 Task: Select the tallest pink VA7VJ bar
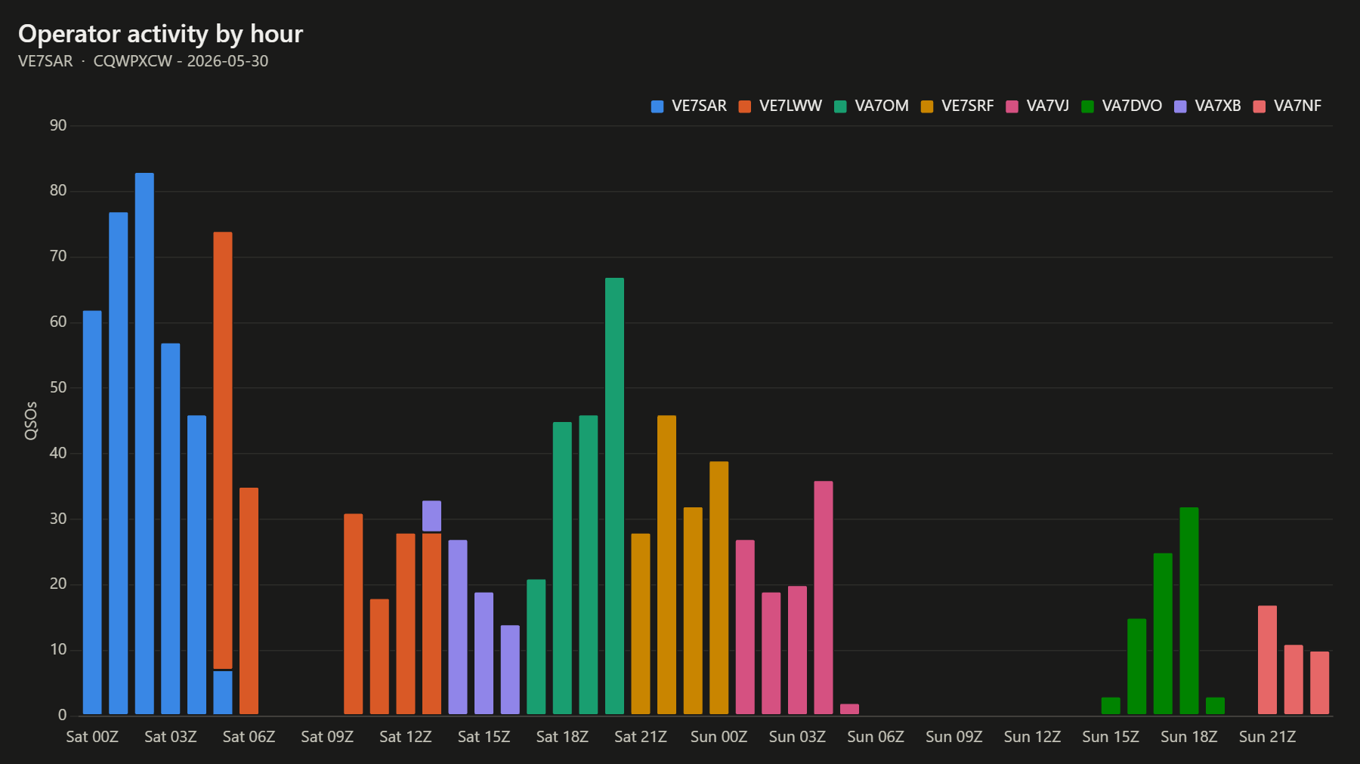coord(824,598)
